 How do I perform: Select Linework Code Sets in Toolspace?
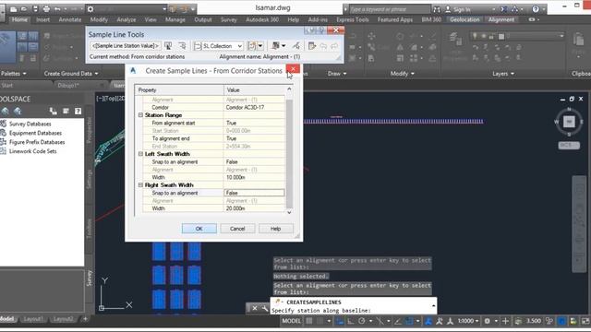33,151
